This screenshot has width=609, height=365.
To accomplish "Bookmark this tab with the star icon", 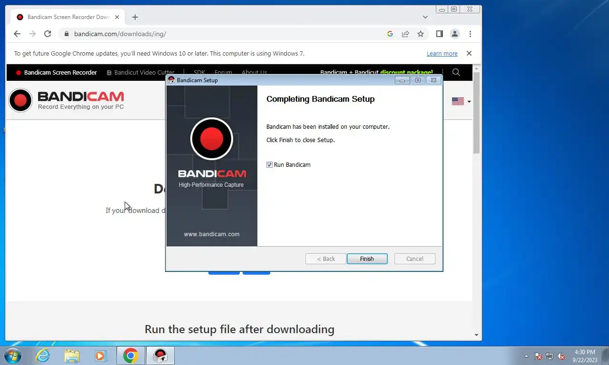I will click(x=421, y=34).
